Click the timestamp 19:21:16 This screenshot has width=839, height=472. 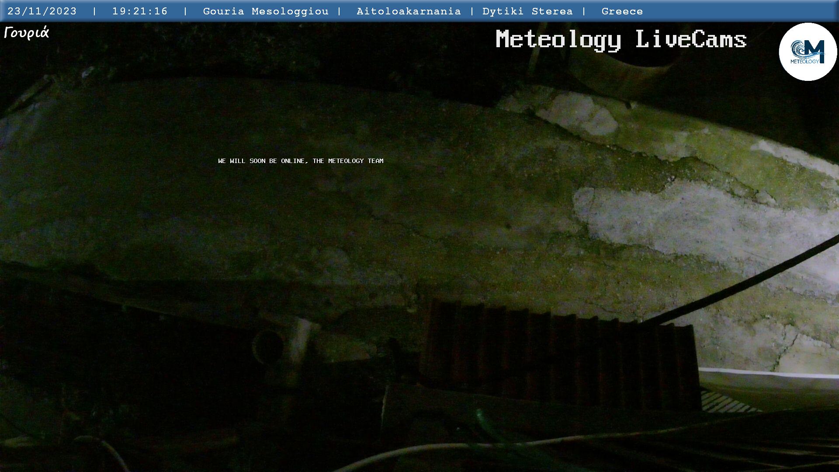coord(140,11)
